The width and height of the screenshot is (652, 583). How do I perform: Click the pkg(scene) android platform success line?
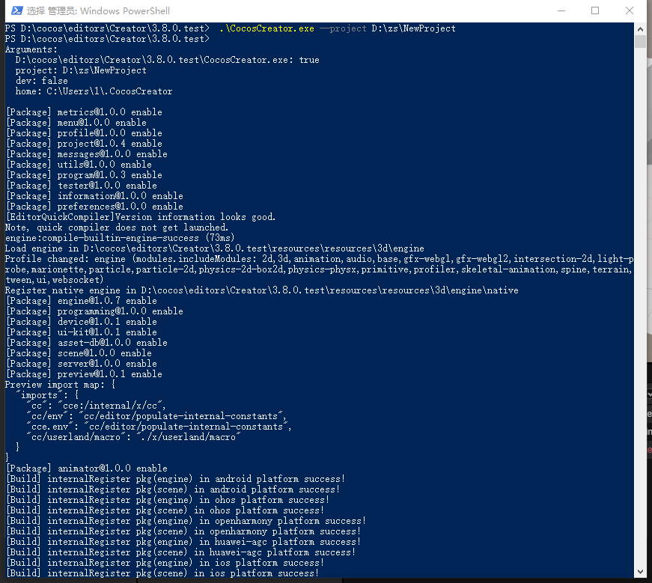pos(173,489)
